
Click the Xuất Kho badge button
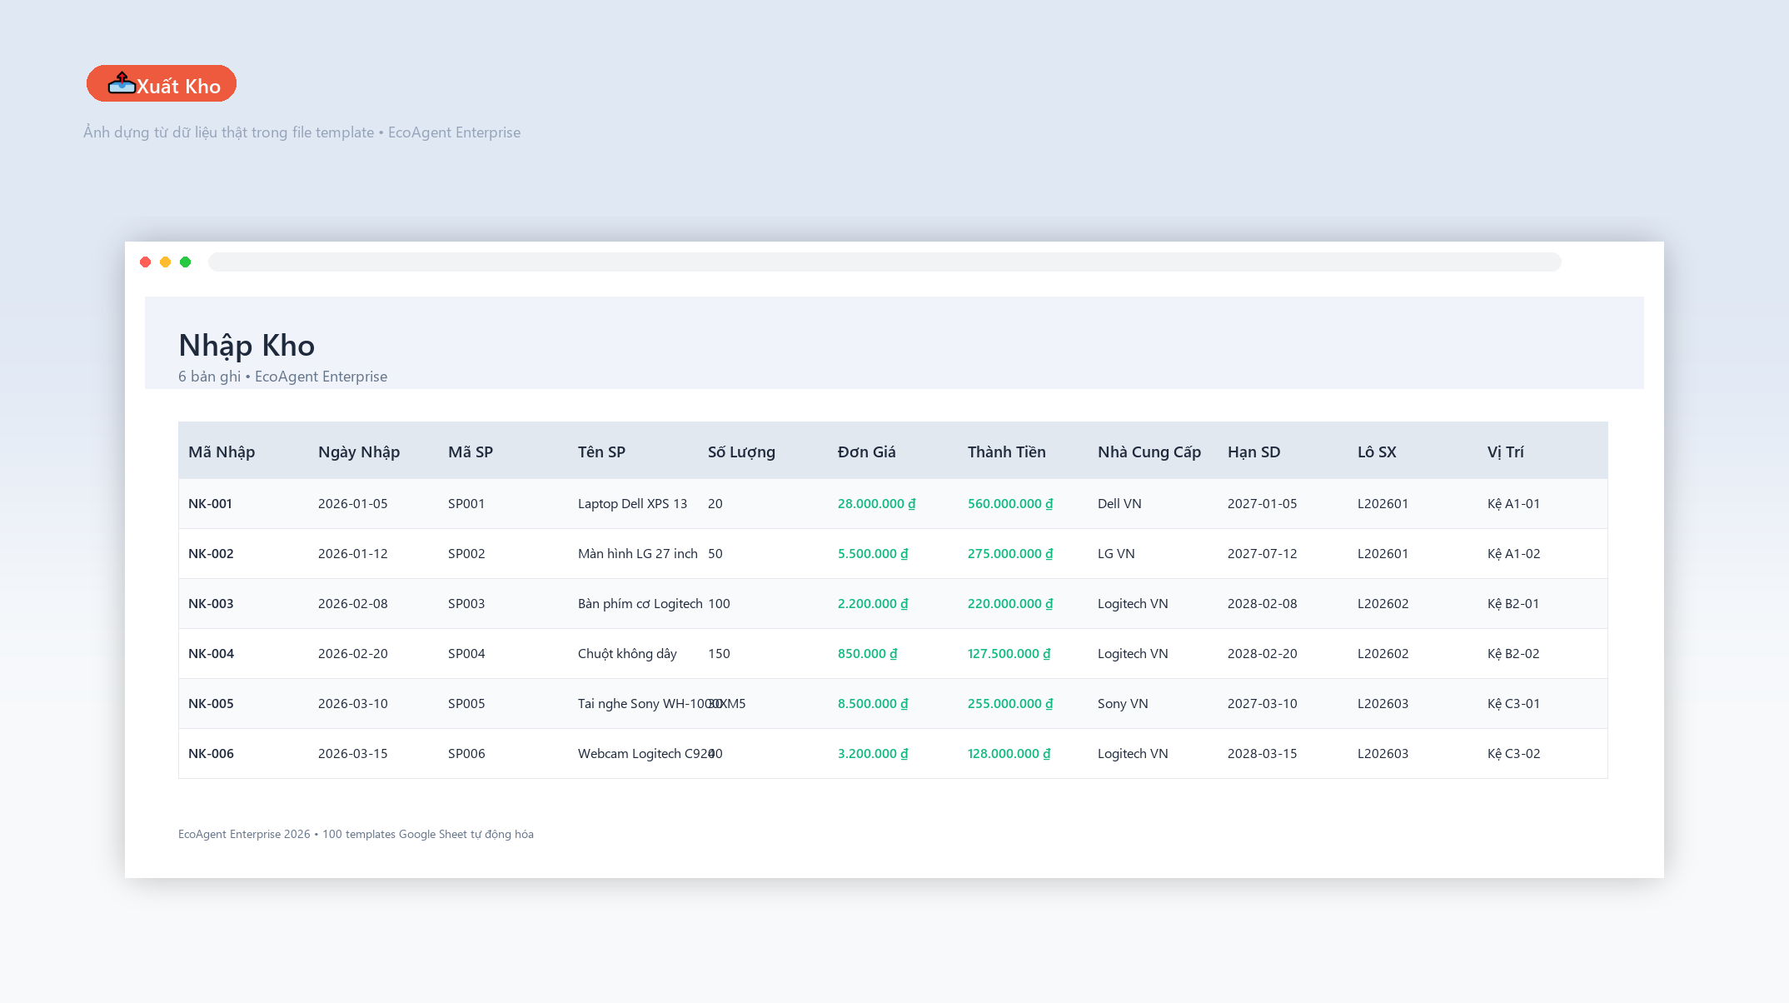point(162,84)
